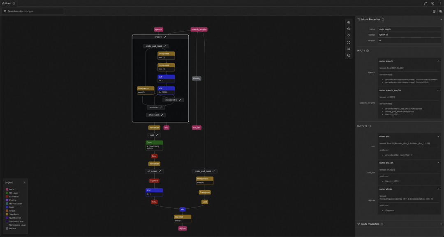
Task: Expand the after_norm group node
Action: point(162,115)
